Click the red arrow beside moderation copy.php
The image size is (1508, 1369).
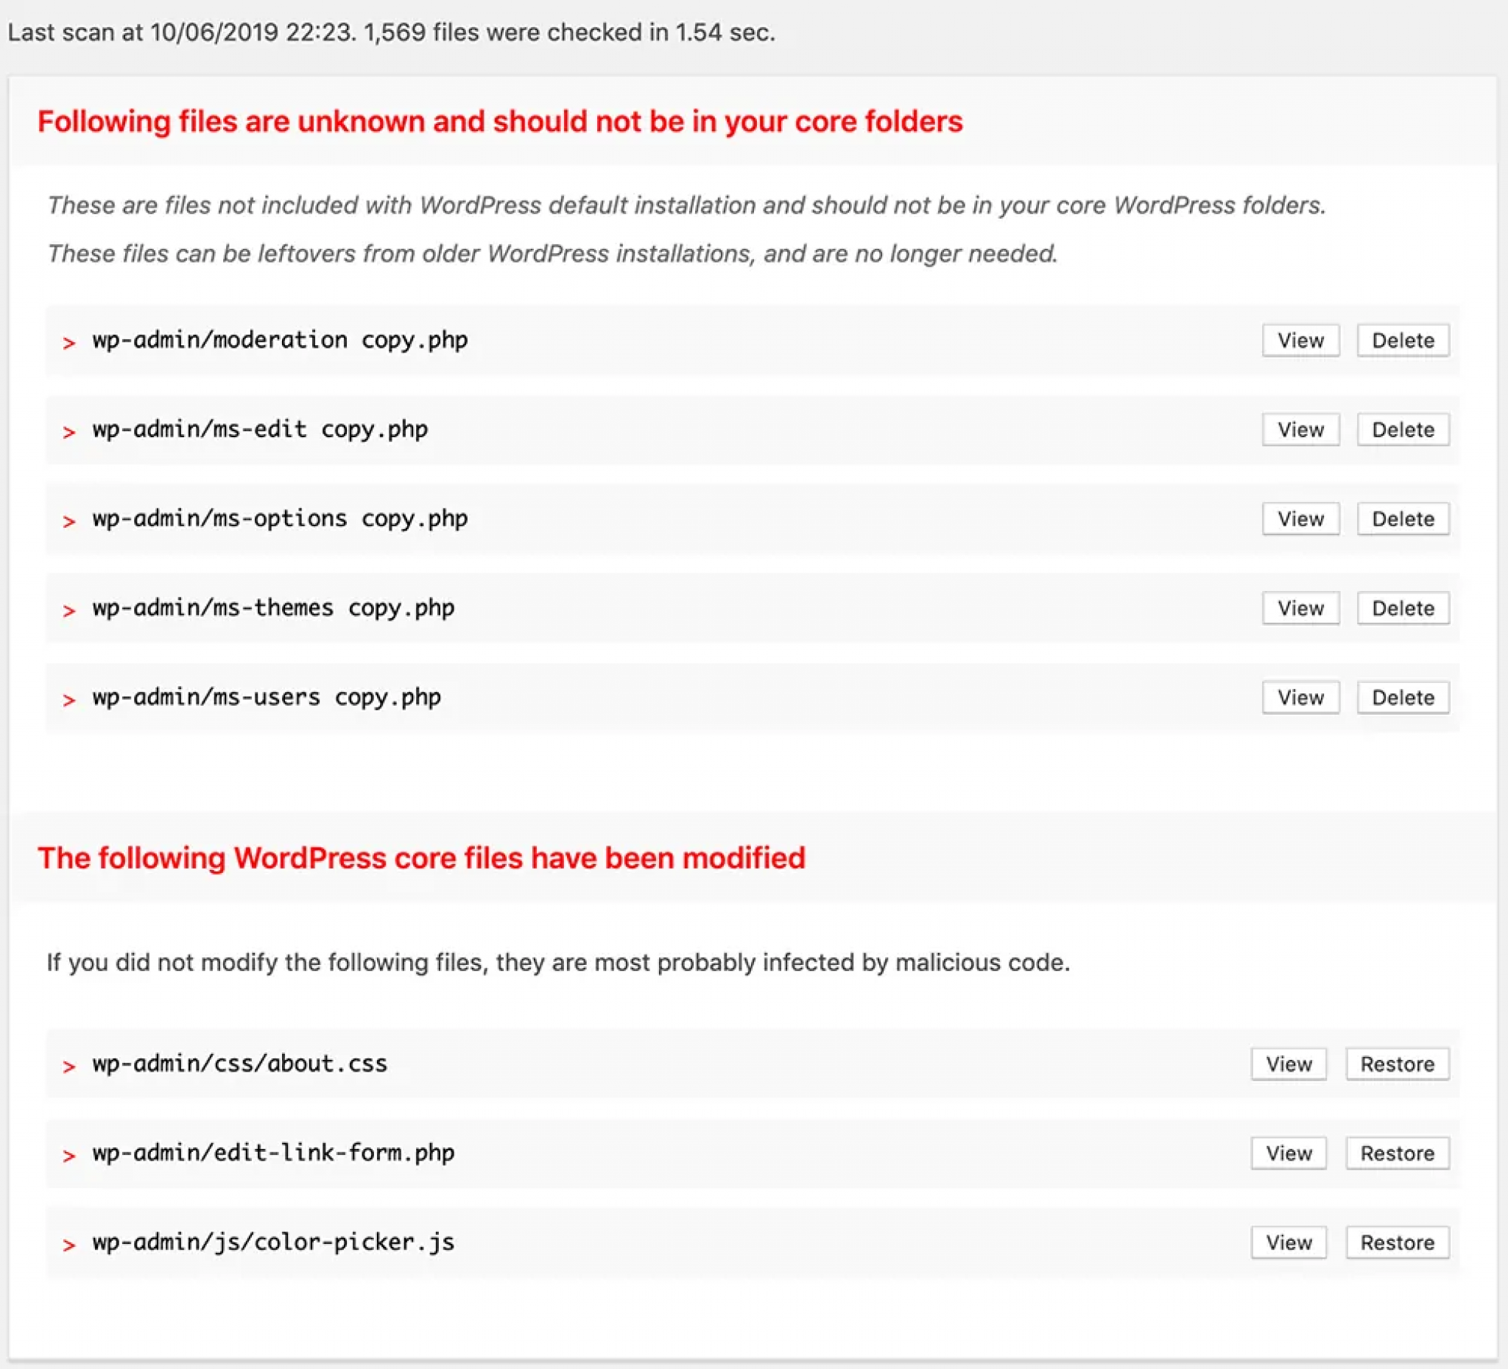coord(68,342)
